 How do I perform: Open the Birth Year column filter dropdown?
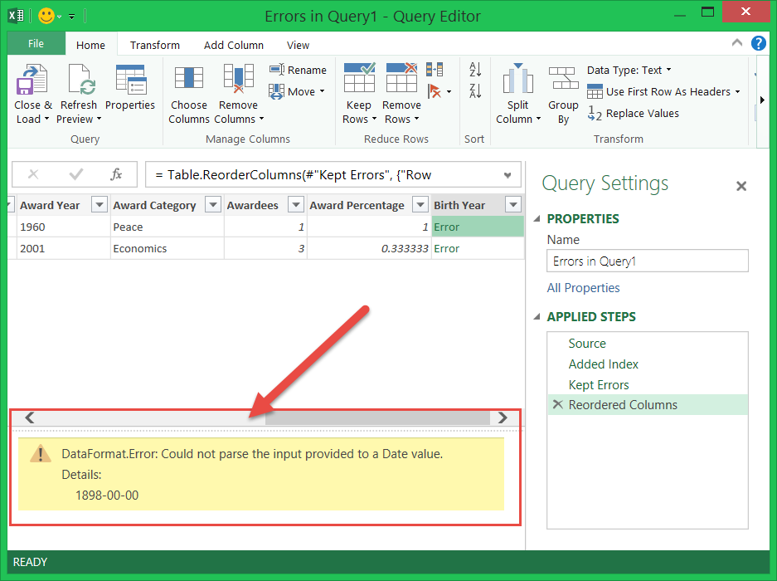coord(512,205)
